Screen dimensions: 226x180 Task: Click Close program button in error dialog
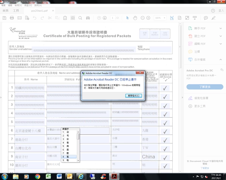[x=134, y=96]
